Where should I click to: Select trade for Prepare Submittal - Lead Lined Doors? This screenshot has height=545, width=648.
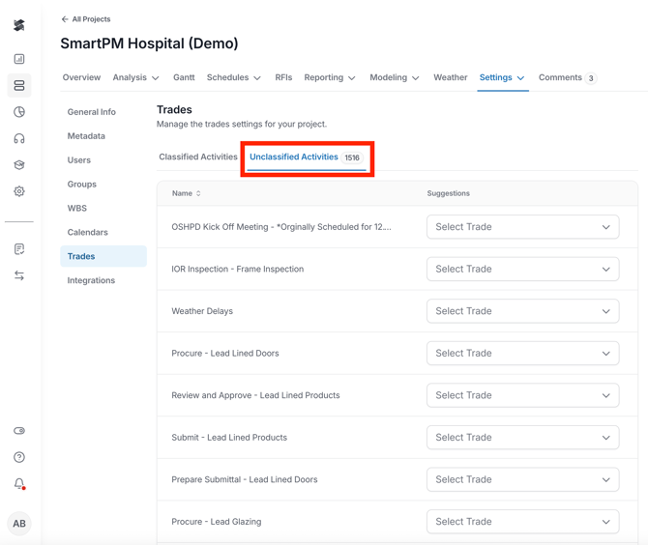click(x=523, y=479)
